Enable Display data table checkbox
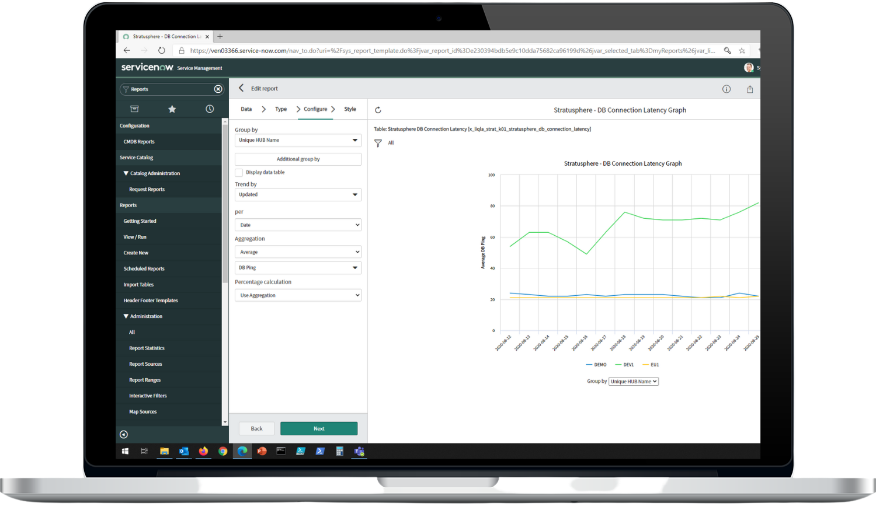The width and height of the screenshot is (876, 510). point(239,173)
